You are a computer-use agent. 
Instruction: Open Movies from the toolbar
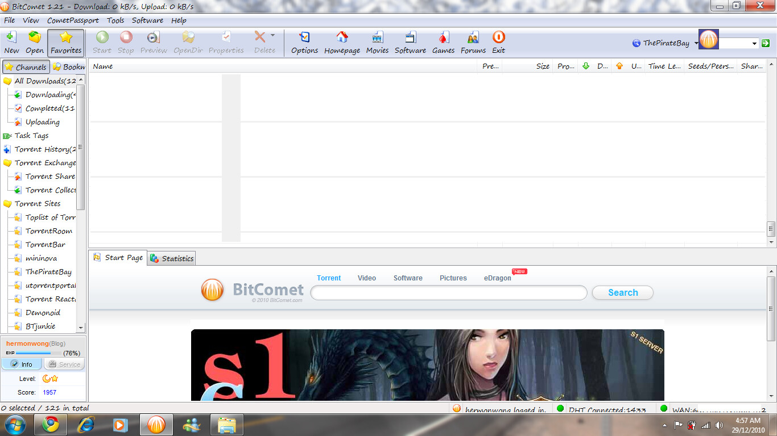pyautogui.click(x=377, y=43)
